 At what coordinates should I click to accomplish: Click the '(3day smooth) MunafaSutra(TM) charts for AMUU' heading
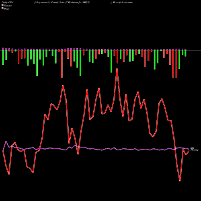tap(62, 2)
